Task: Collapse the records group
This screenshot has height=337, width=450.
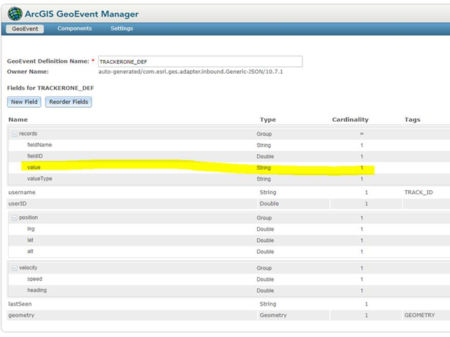Action: pyautogui.click(x=14, y=134)
